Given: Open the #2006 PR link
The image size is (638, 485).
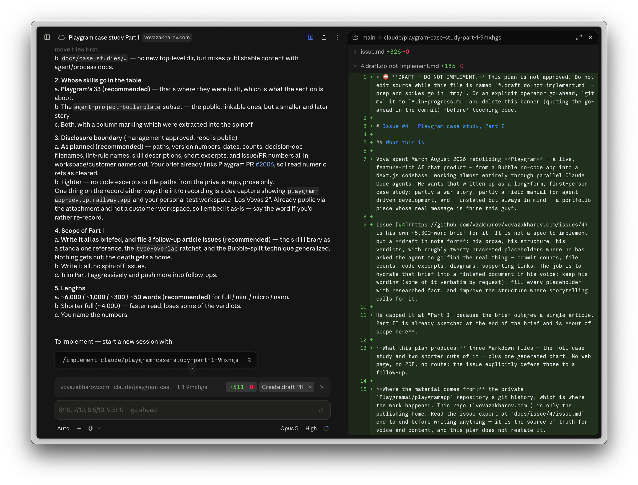Looking at the screenshot, I should tap(264, 164).
